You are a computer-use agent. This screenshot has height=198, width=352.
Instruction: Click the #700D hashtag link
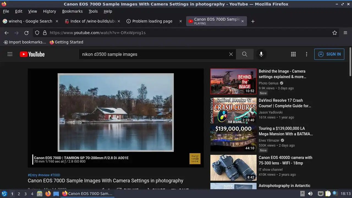[x=55, y=175]
